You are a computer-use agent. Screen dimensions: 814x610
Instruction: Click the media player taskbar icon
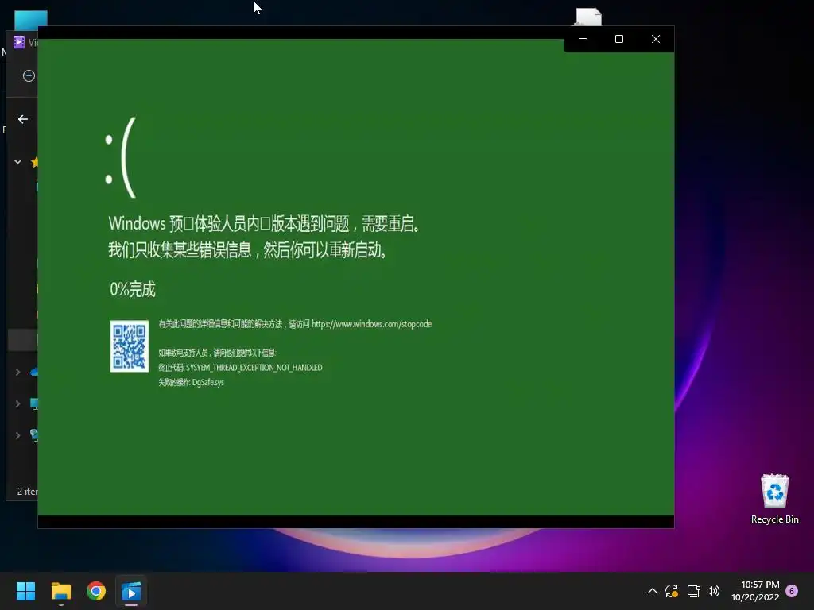click(x=131, y=591)
